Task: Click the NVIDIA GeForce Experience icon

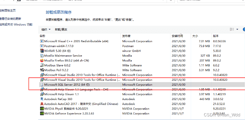Action: pyautogui.click(x=42, y=113)
